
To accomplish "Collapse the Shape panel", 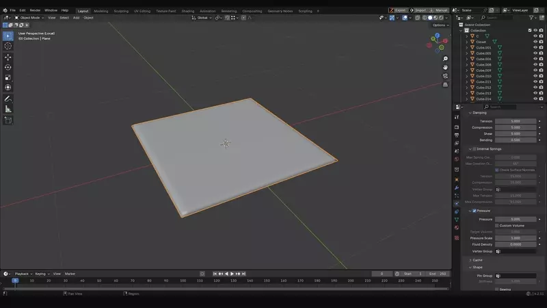I will (470, 267).
